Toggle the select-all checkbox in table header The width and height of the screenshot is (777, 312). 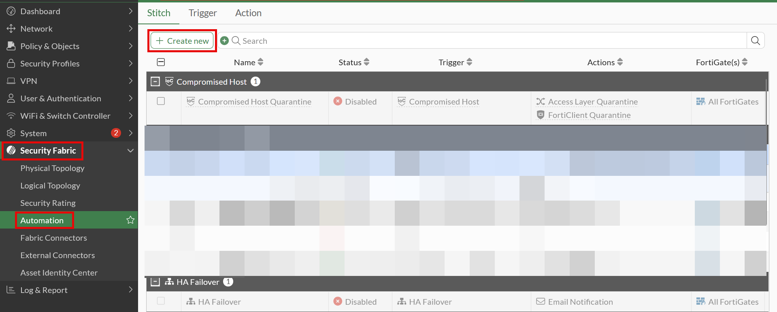click(161, 62)
